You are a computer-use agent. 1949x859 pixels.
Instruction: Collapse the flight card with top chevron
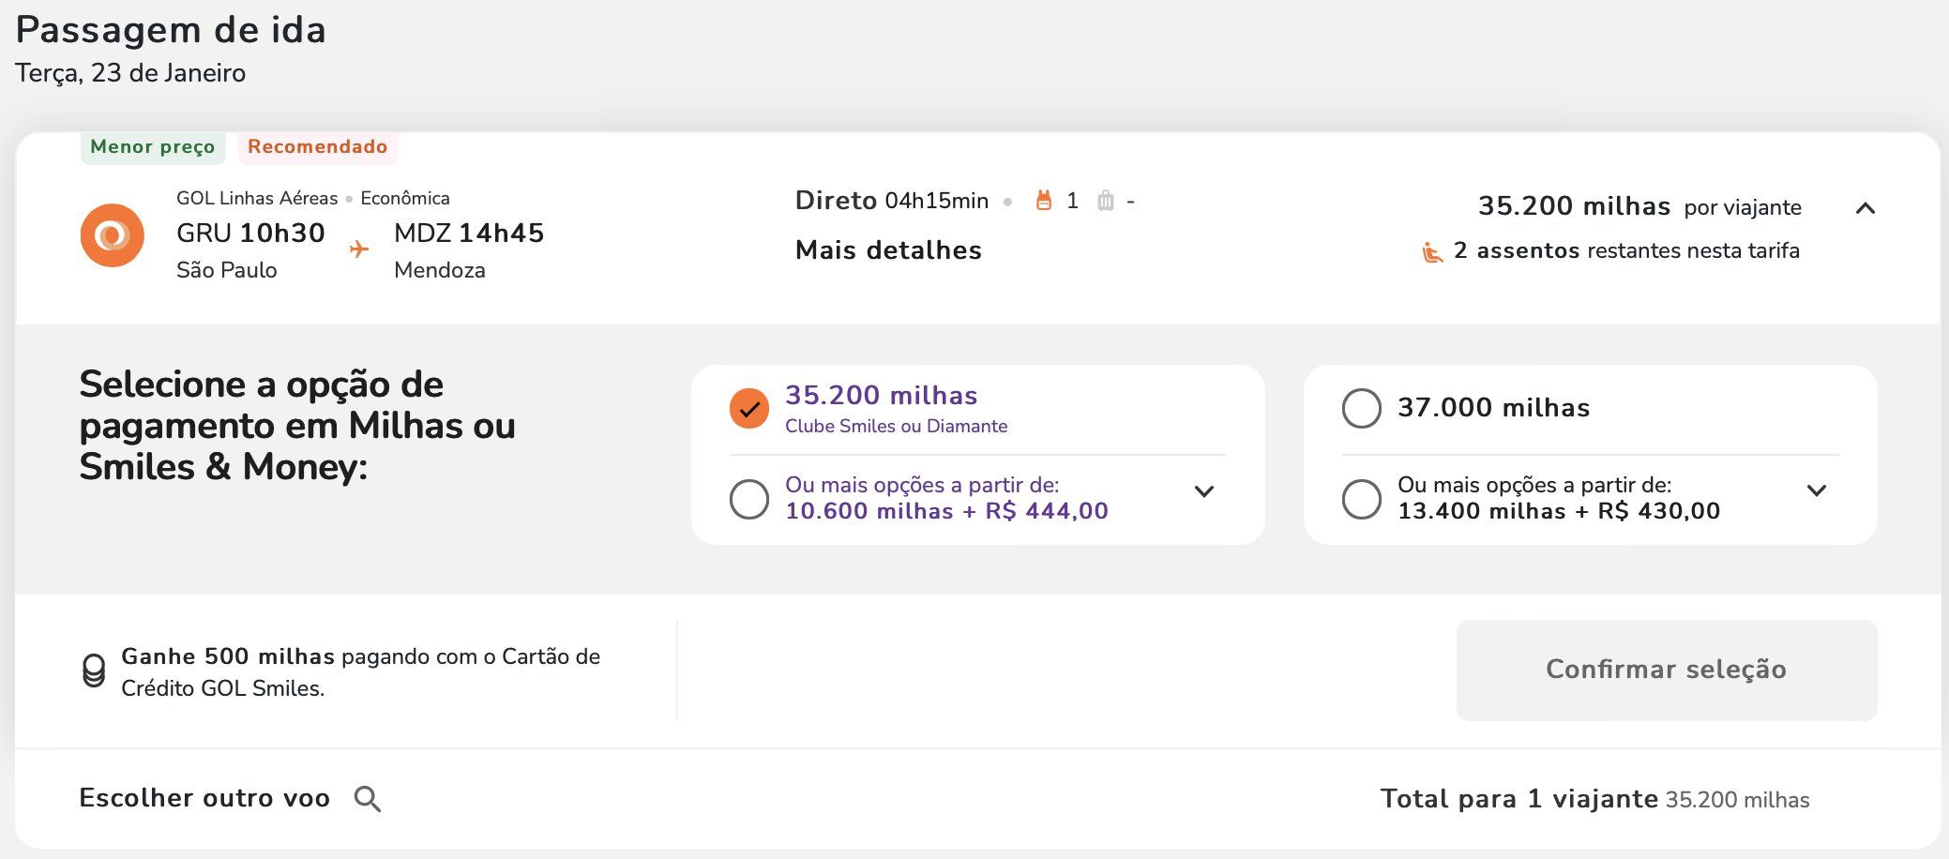point(1866,208)
